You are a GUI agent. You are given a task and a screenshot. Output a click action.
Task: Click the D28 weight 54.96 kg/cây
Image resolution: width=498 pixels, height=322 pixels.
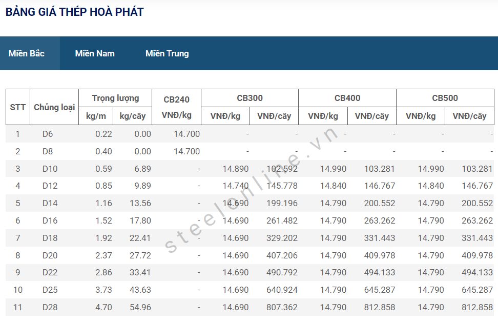[140, 307]
